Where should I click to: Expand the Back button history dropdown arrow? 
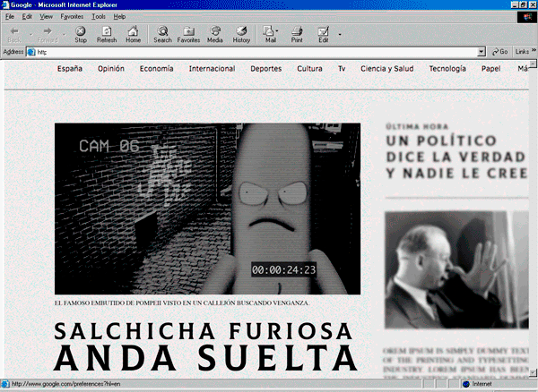coord(30,35)
